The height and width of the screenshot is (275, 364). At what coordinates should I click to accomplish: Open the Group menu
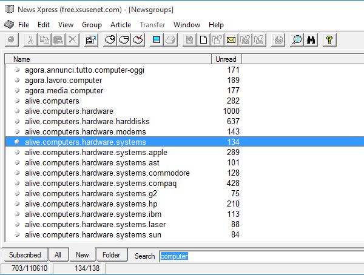coord(92,25)
